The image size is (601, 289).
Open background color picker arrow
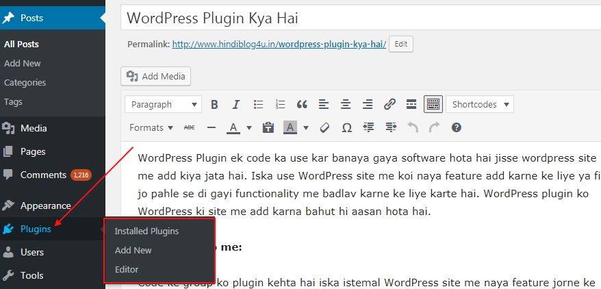point(305,127)
